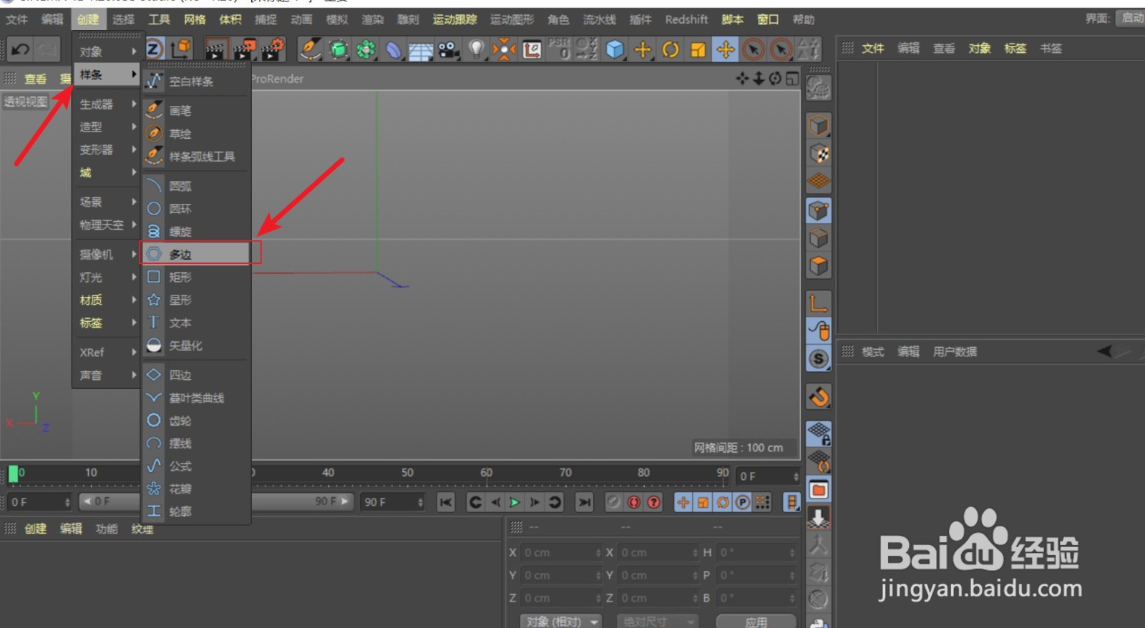Image resolution: width=1145 pixels, height=628 pixels.
Task: Expand the Light (灯光) submenu
Action: 107,278
